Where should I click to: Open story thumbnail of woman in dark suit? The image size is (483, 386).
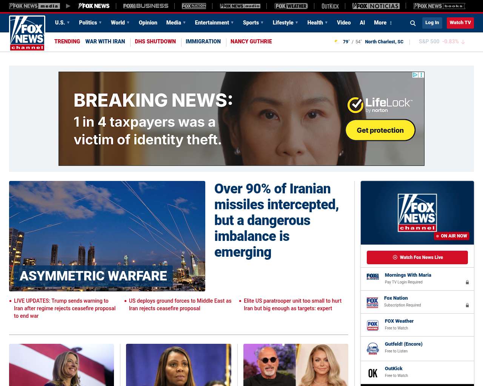tap(178, 365)
